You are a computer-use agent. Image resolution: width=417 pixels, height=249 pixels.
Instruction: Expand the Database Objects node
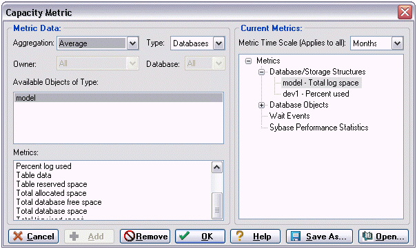click(261, 105)
